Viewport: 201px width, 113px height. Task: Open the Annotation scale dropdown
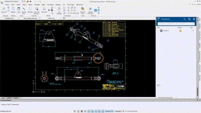[119, 111]
